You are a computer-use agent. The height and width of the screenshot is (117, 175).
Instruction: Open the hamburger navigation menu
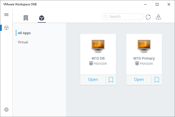pos(6,15)
